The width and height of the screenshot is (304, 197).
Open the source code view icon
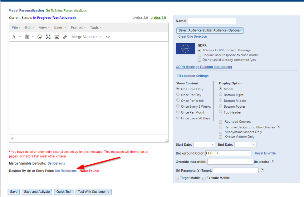tap(108, 37)
